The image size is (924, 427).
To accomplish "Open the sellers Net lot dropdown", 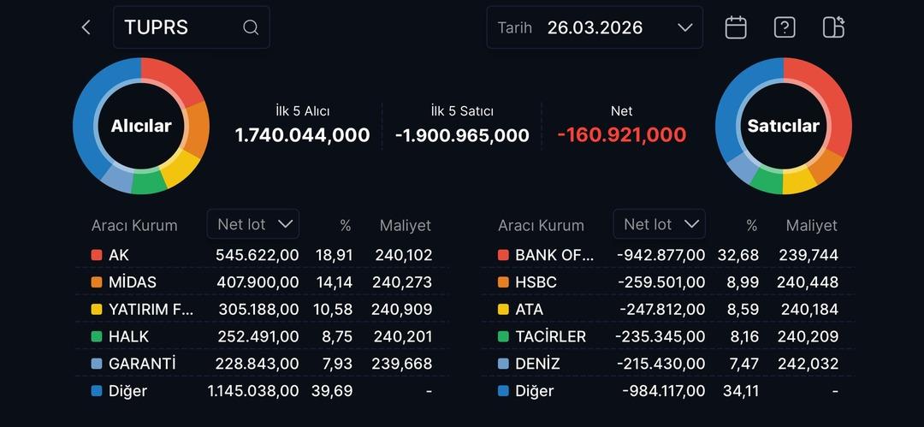I will pyautogui.click(x=660, y=224).
